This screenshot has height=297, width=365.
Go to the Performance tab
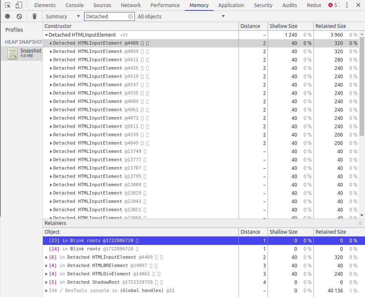[165, 5]
